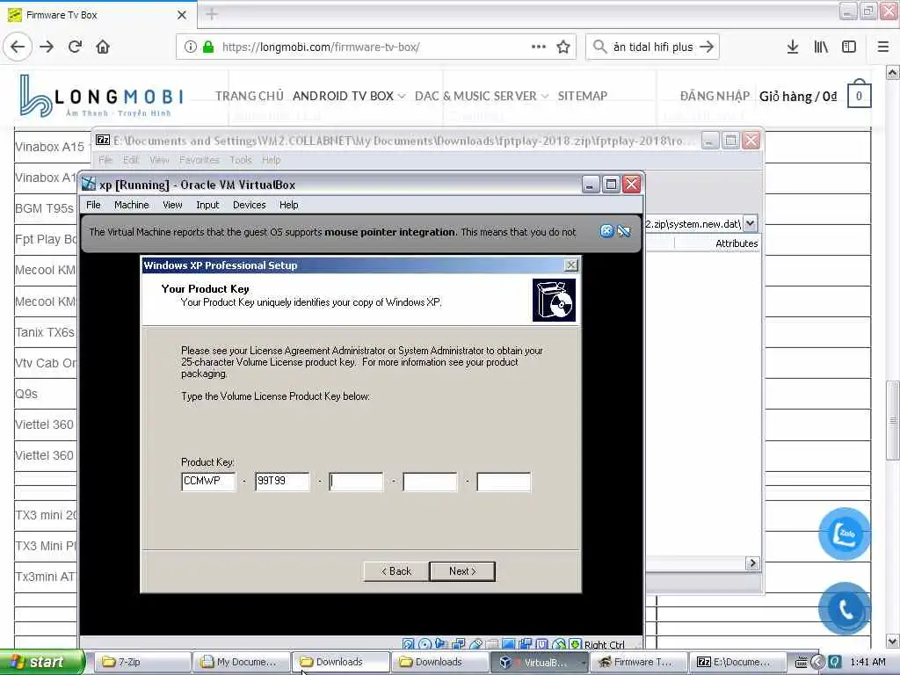Image resolution: width=900 pixels, height=675 pixels.
Task: Go back with Firefox back arrow
Action: [x=18, y=47]
